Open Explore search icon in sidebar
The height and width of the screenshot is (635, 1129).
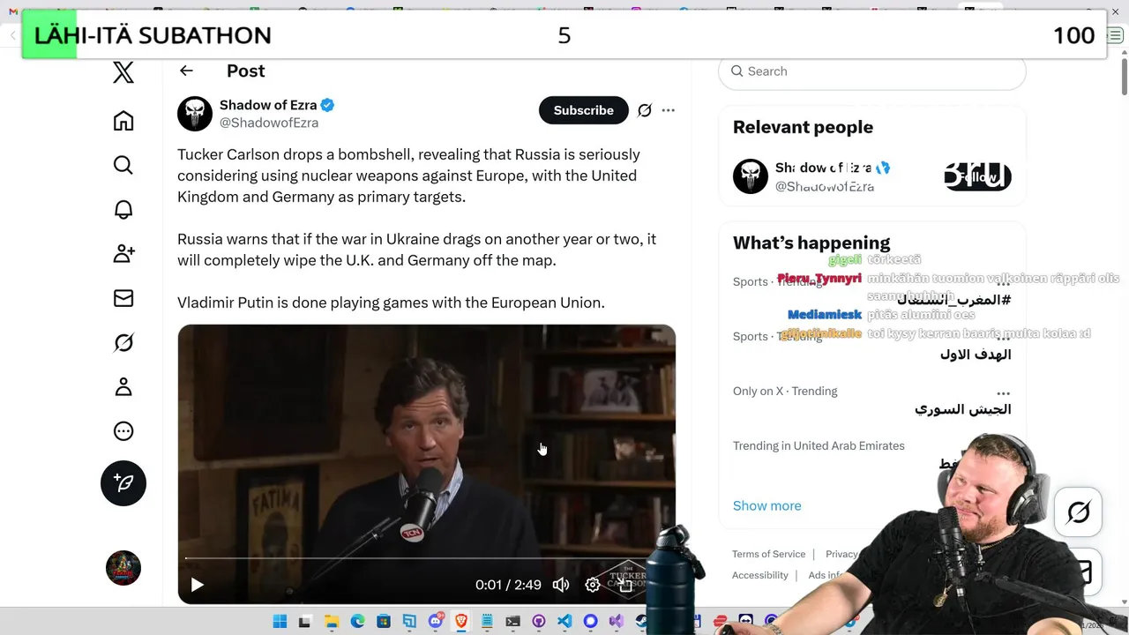(123, 165)
